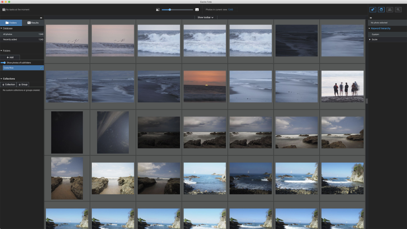Viewport: 407px width, 229px height.
Task: Select the four people on beach thumbnail
Action: pyautogui.click(x=342, y=86)
